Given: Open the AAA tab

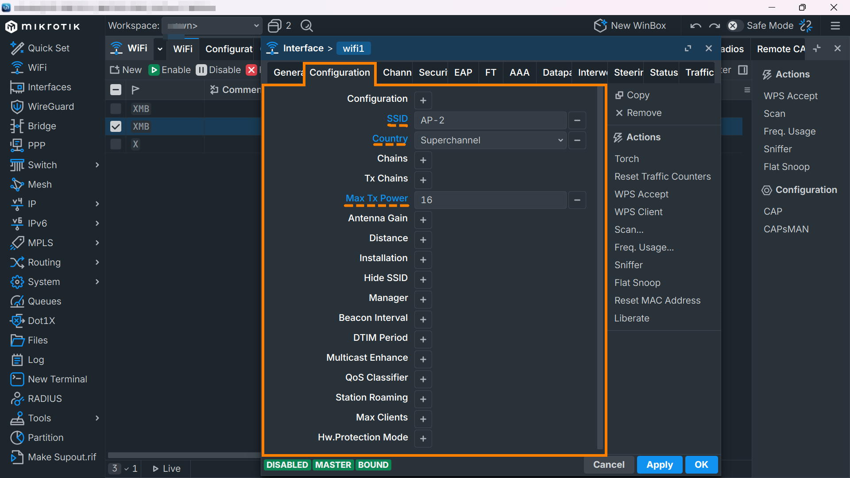Looking at the screenshot, I should (519, 73).
